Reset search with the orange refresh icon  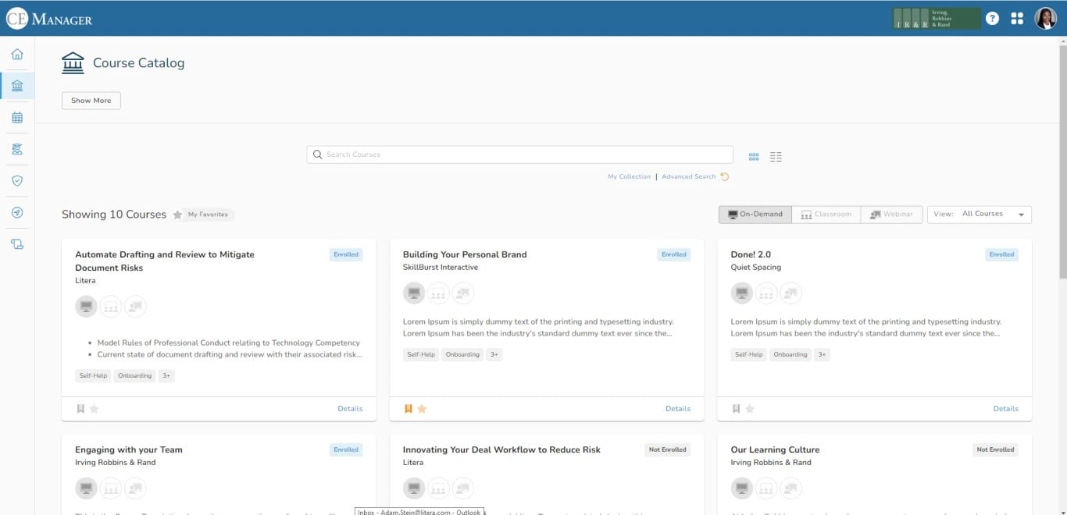click(x=725, y=176)
